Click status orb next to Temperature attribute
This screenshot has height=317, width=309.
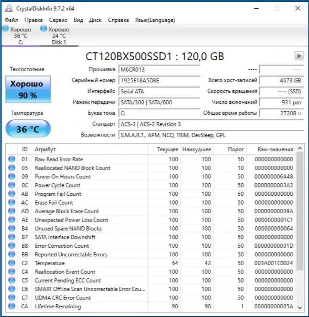(x=11, y=263)
